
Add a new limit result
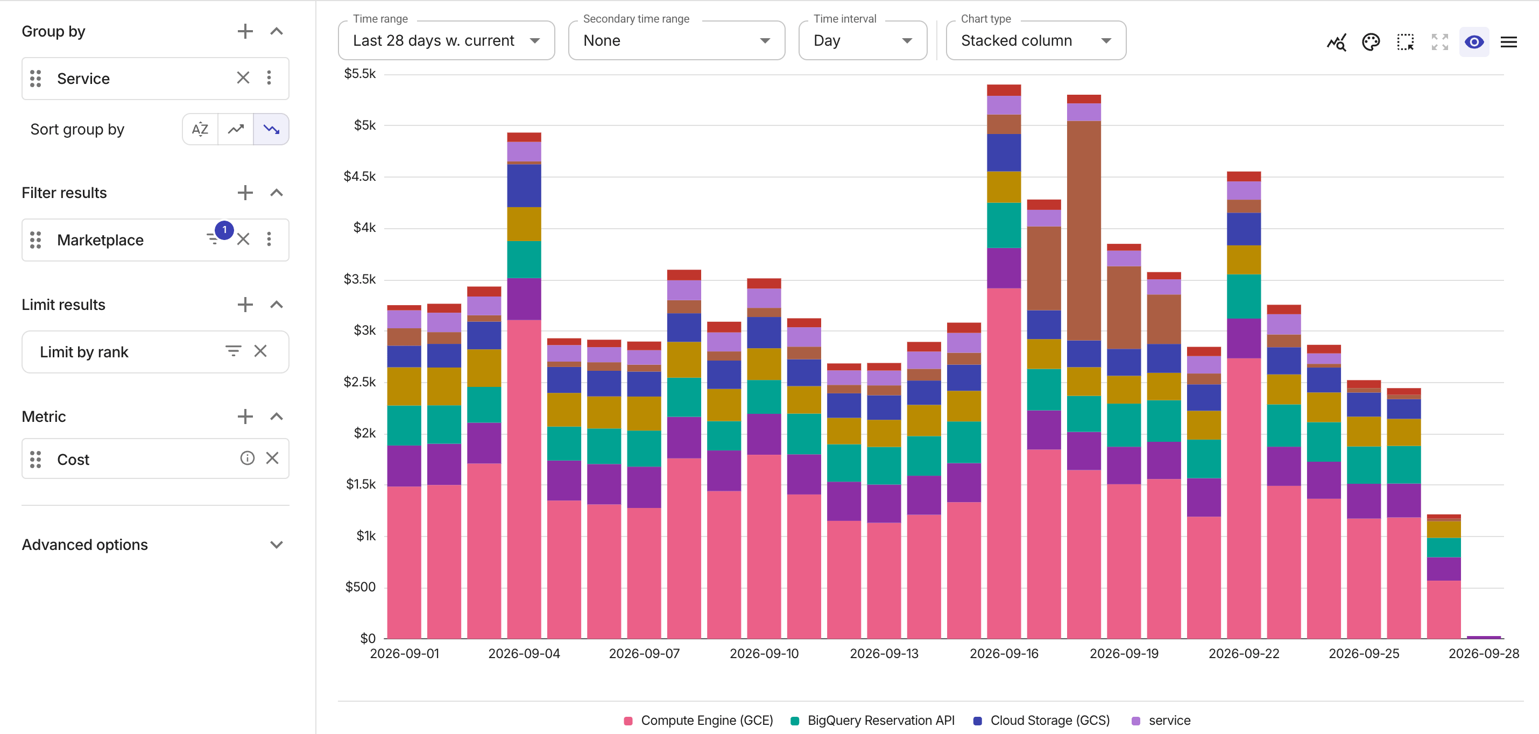[245, 304]
